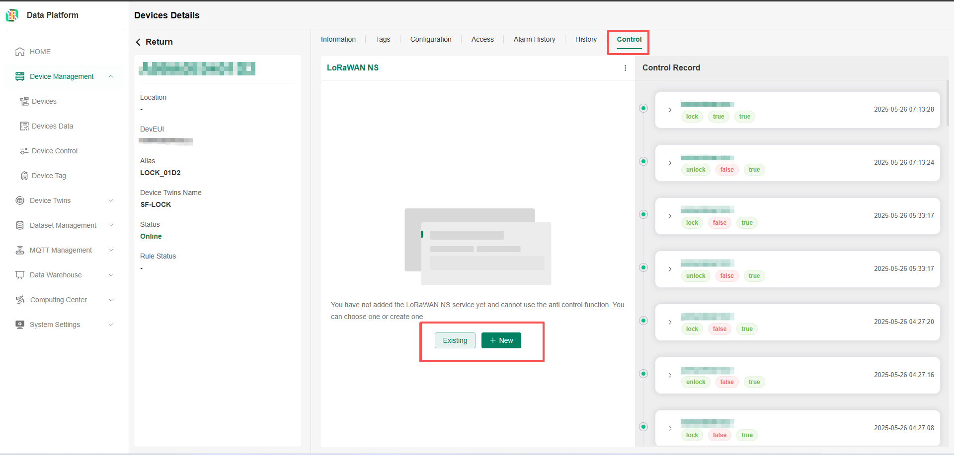The height and width of the screenshot is (455, 954).
Task: Click the Return back arrow icon
Action: (139, 42)
